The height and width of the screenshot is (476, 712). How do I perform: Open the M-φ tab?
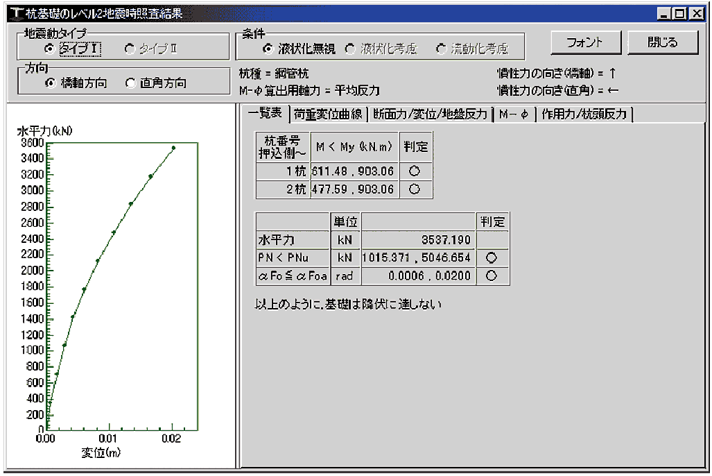click(514, 114)
